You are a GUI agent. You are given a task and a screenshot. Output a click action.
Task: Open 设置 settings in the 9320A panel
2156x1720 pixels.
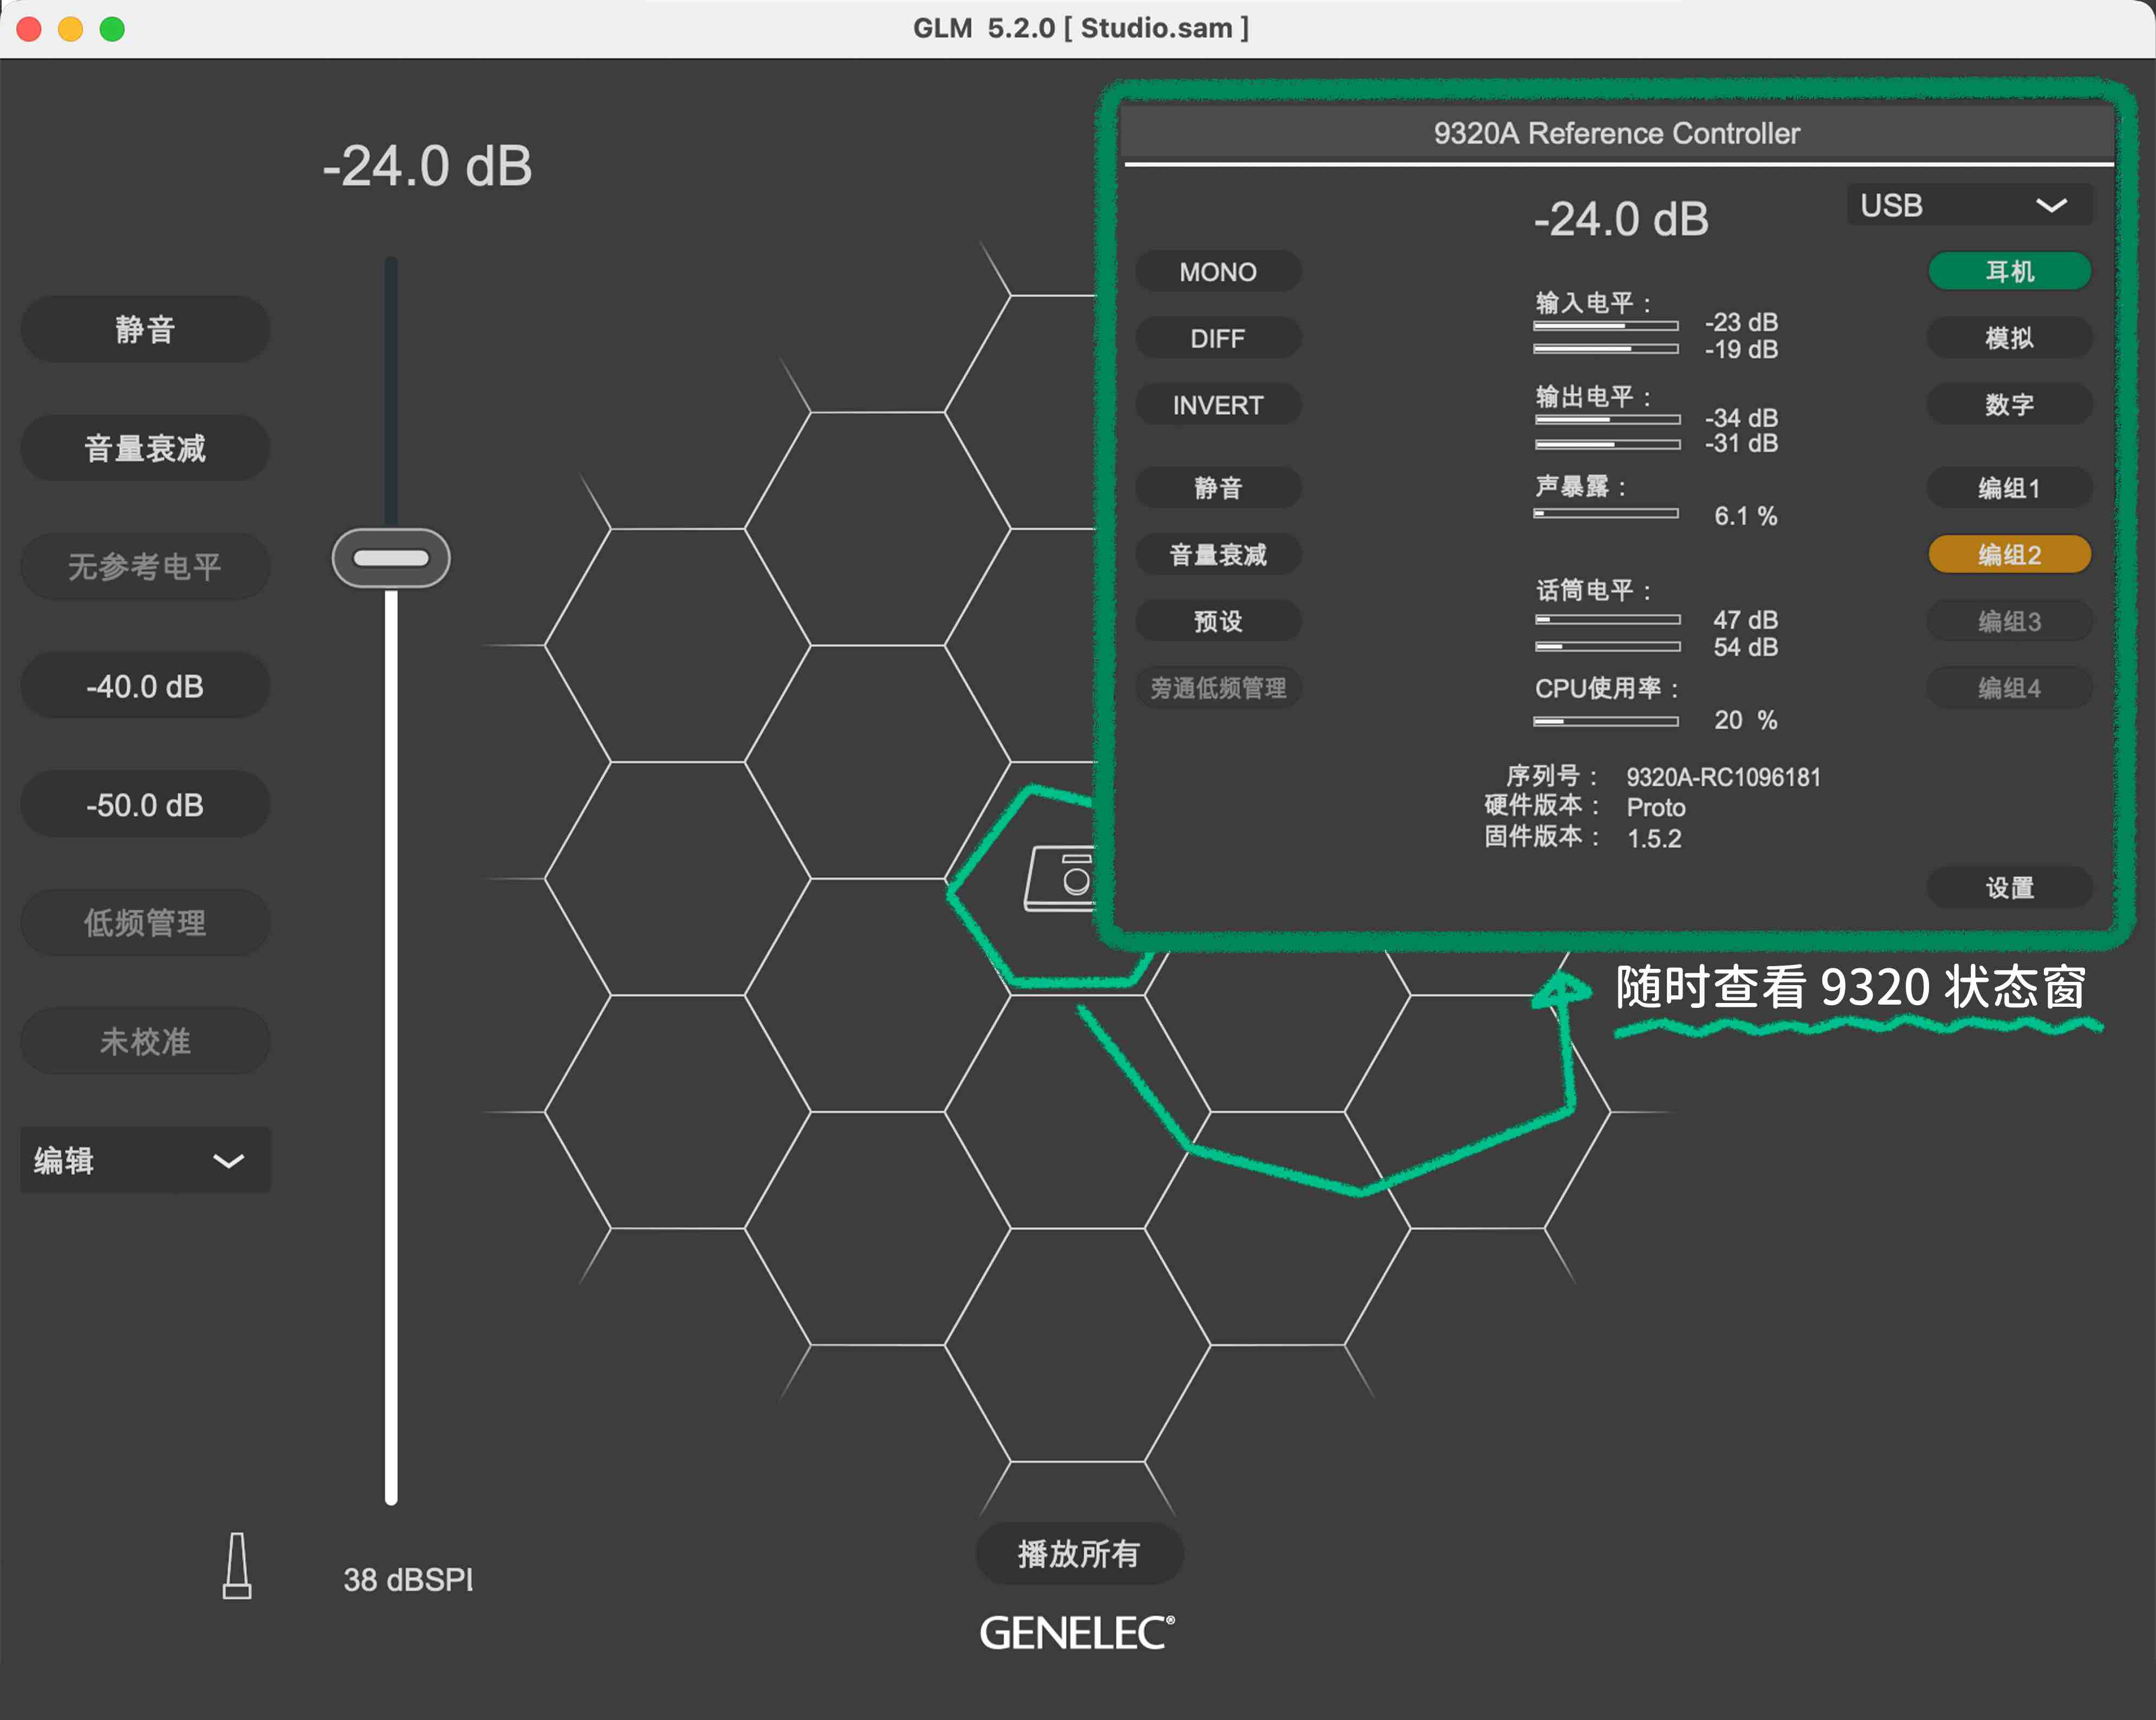point(2009,887)
